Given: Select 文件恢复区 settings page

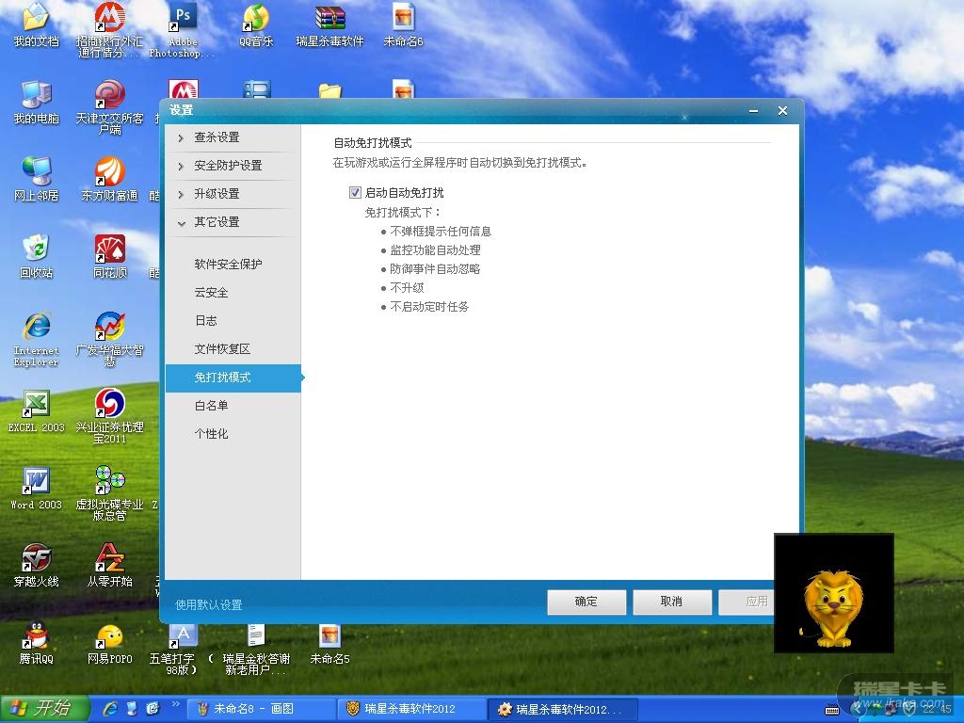Looking at the screenshot, I should click(x=233, y=349).
